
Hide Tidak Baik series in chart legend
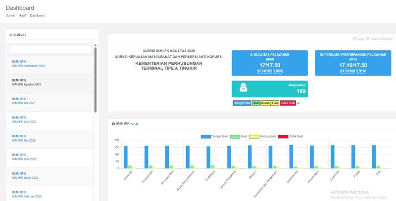pyautogui.click(x=291, y=136)
